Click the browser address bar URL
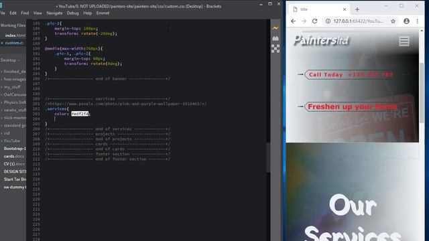Image resolution: width=429 pixels, height=241 pixels. (x=359, y=21)
